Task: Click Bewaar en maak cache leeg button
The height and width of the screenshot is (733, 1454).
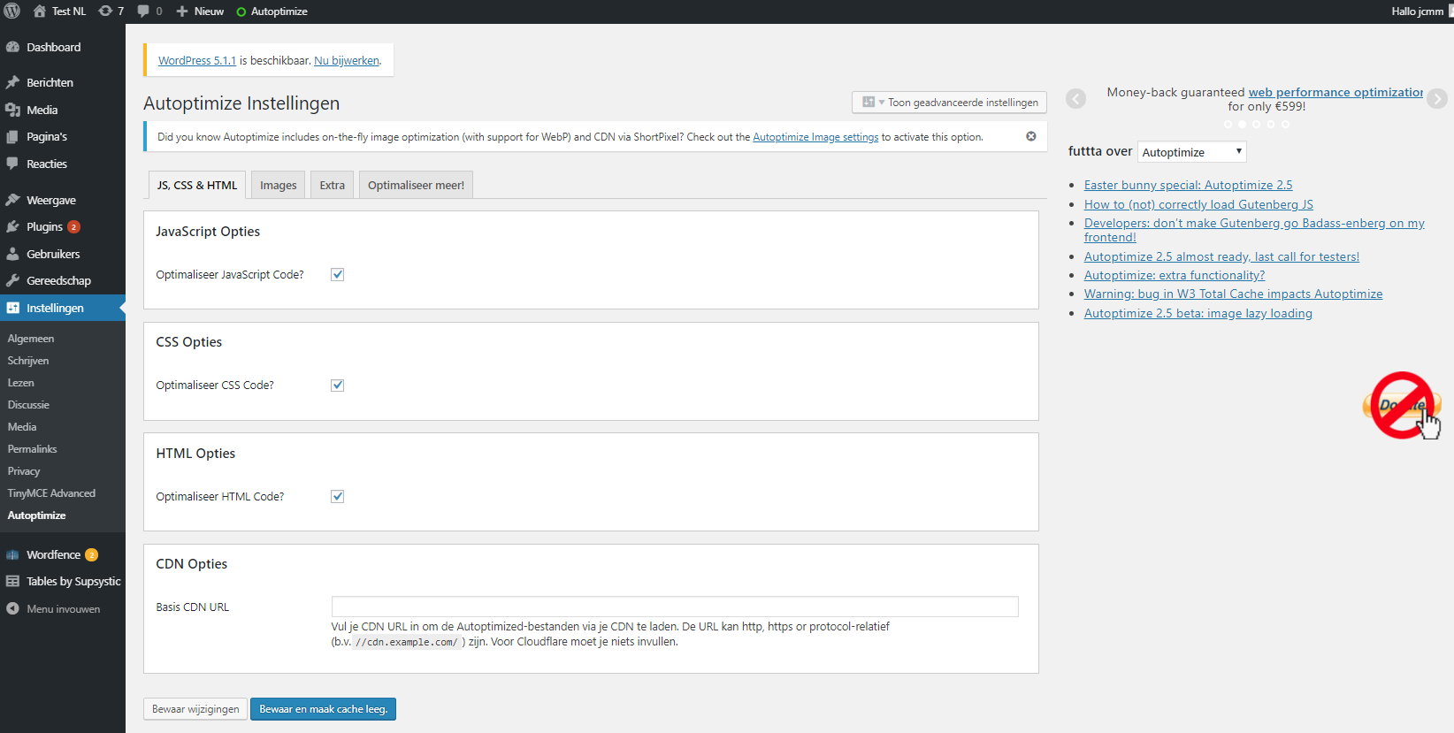Action: (x=323, y=709)
